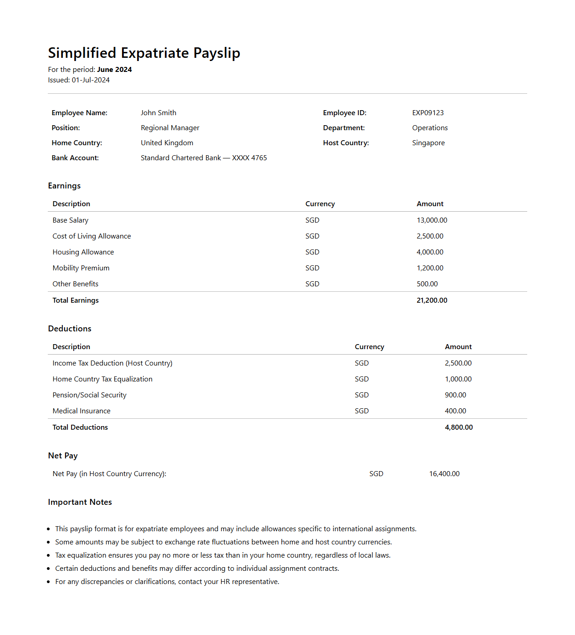The image size is (575, 635).
Task: Click the Total Earnings value 21,200.00
Action: [432, 300]
